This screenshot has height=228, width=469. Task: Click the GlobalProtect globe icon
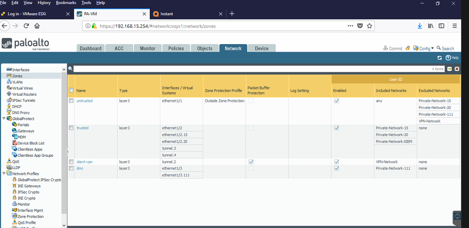[9, 119]
